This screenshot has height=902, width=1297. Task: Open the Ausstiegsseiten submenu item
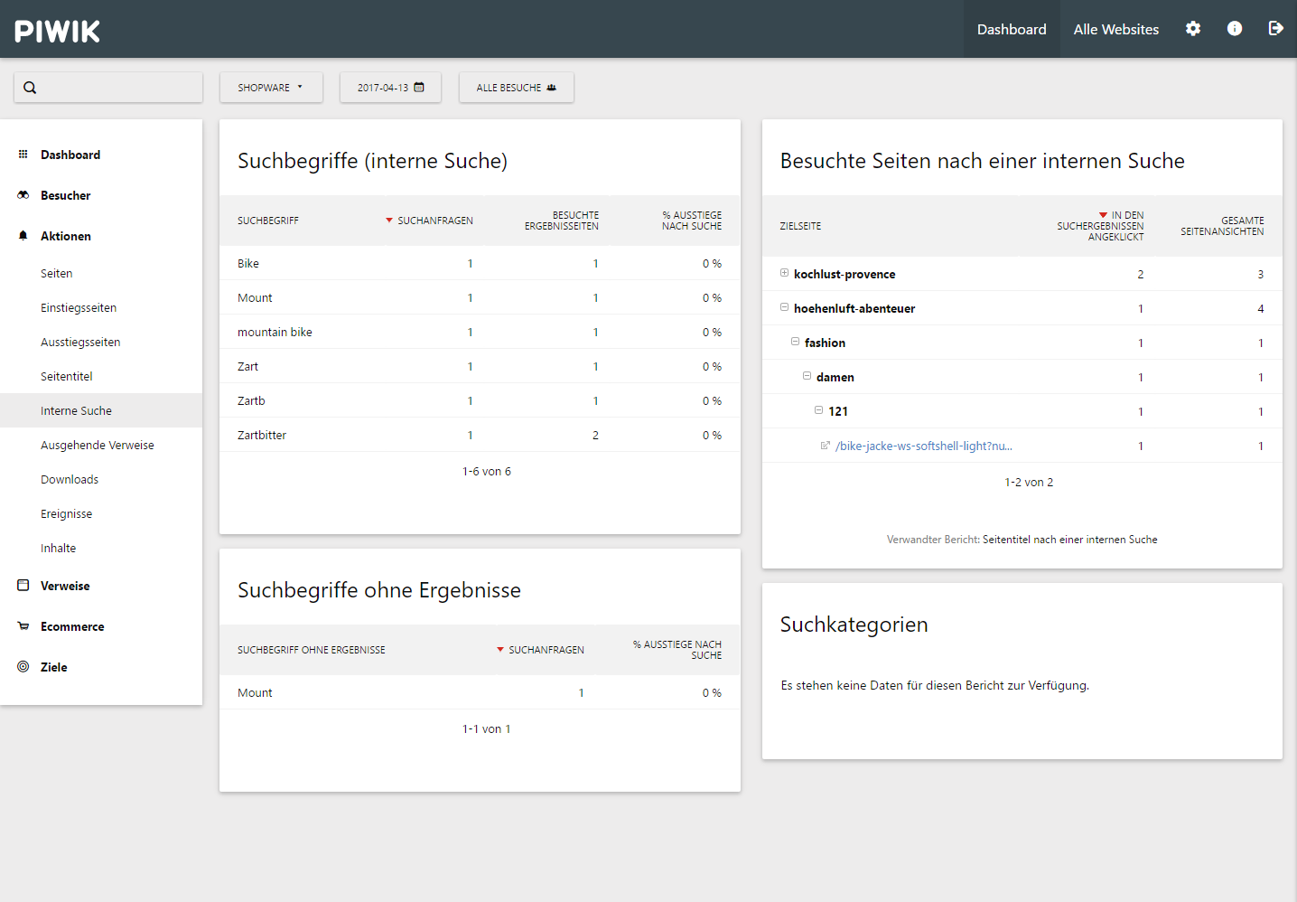tap(80, 342)
